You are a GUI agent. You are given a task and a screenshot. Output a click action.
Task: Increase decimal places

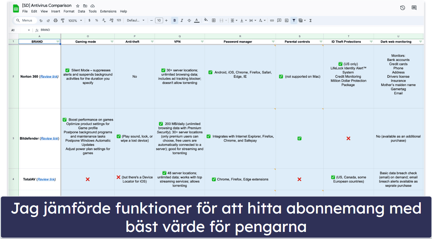tap(111, 20)
